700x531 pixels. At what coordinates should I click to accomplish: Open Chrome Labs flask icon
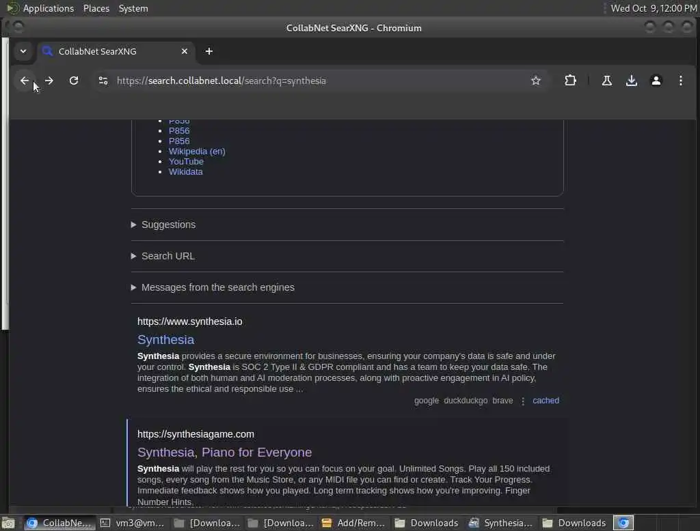pos(607,81)
